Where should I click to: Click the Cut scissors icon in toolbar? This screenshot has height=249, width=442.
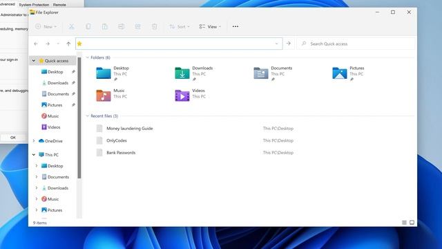[x=72, y=26]
